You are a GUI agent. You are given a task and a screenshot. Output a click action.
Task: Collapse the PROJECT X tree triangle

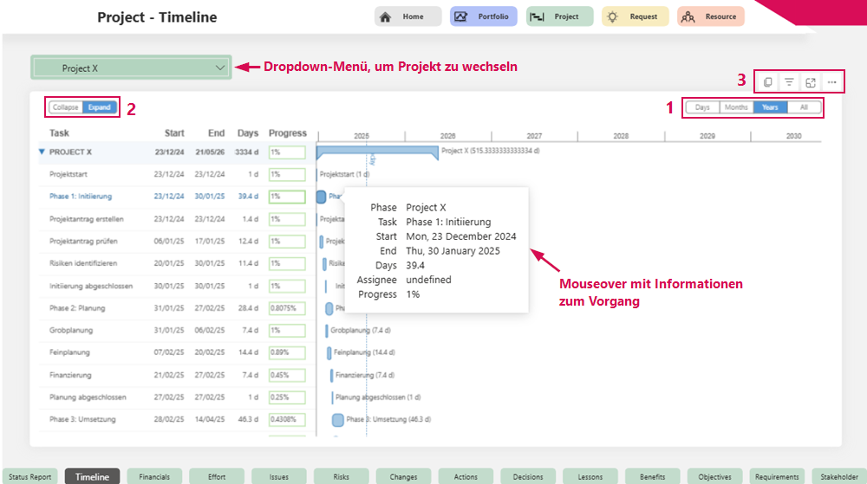tap(42, 152)
